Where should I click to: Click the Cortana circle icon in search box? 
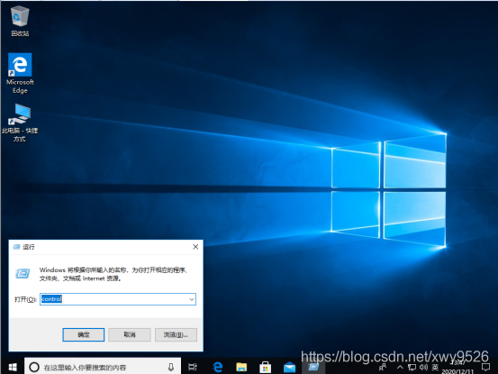(34, 368)
